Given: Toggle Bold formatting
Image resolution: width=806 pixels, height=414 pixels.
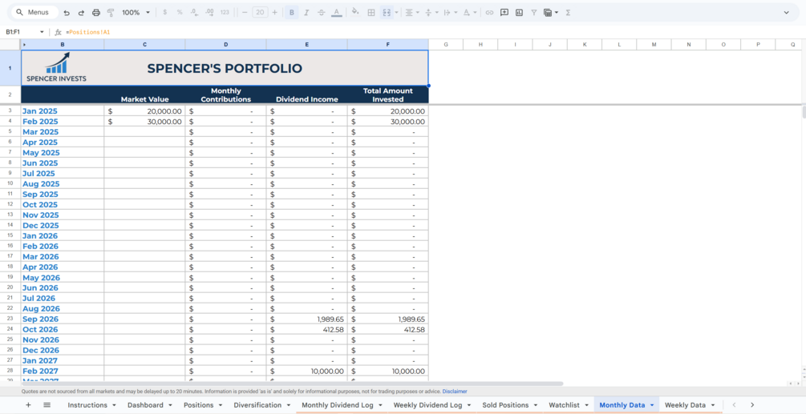Looking at the screenshot, I should coord(291,12).
